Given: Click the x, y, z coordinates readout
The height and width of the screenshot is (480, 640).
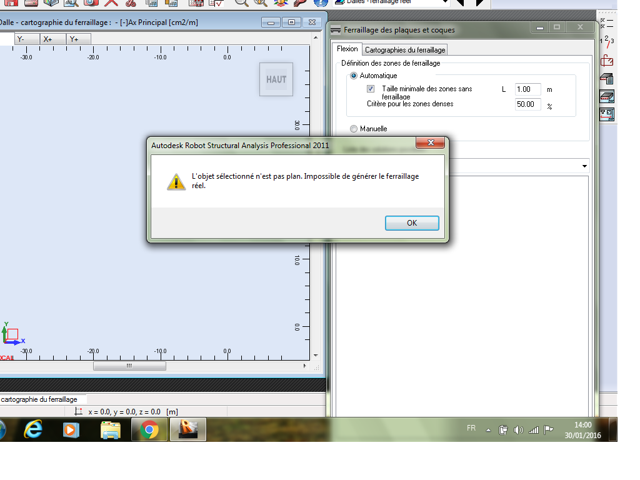Looking at the screenshot, I should (133, 412).
